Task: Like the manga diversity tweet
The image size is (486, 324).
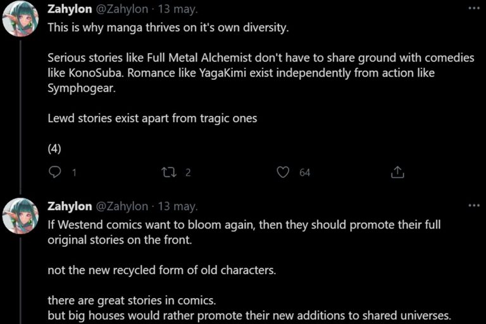Action: coord(283,172)
